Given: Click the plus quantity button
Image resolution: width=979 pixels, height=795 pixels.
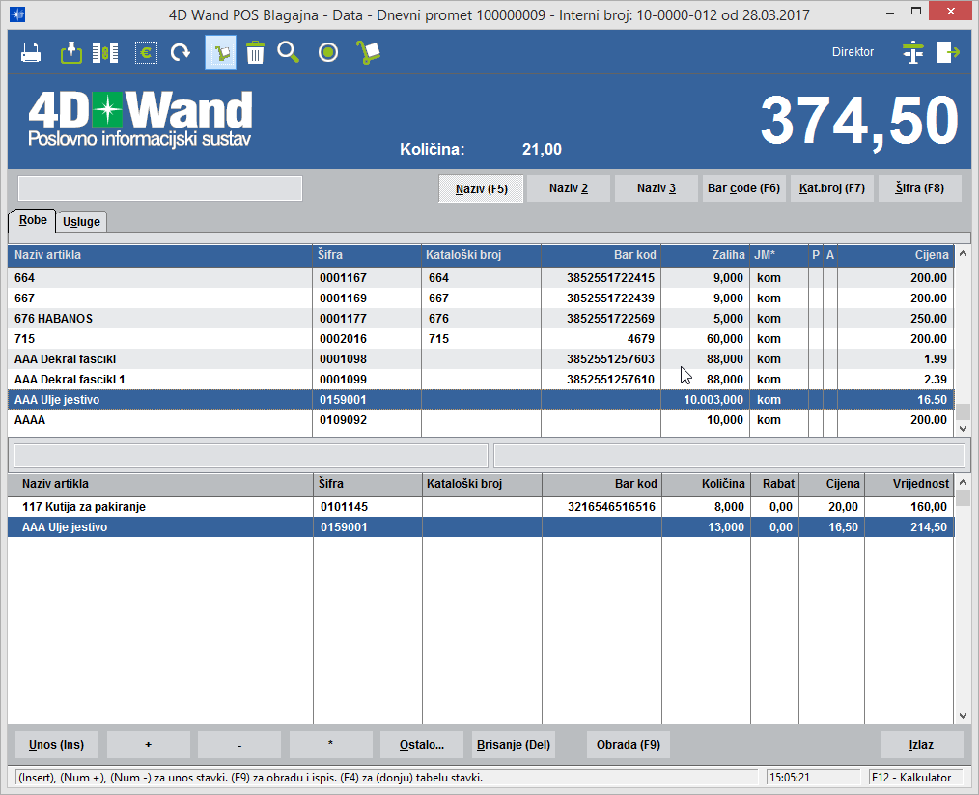Looking at the screenshot, I should point(148,745).
